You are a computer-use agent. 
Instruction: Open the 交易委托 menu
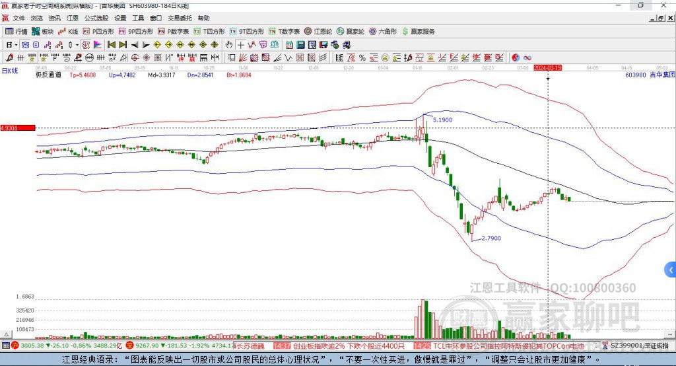click(x=180, y=18)
